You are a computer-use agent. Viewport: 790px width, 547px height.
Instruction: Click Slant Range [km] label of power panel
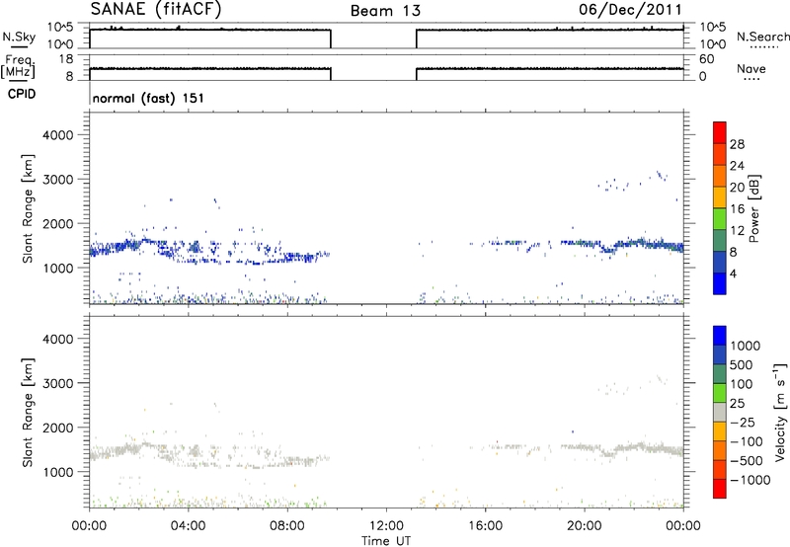click(28, 208)
